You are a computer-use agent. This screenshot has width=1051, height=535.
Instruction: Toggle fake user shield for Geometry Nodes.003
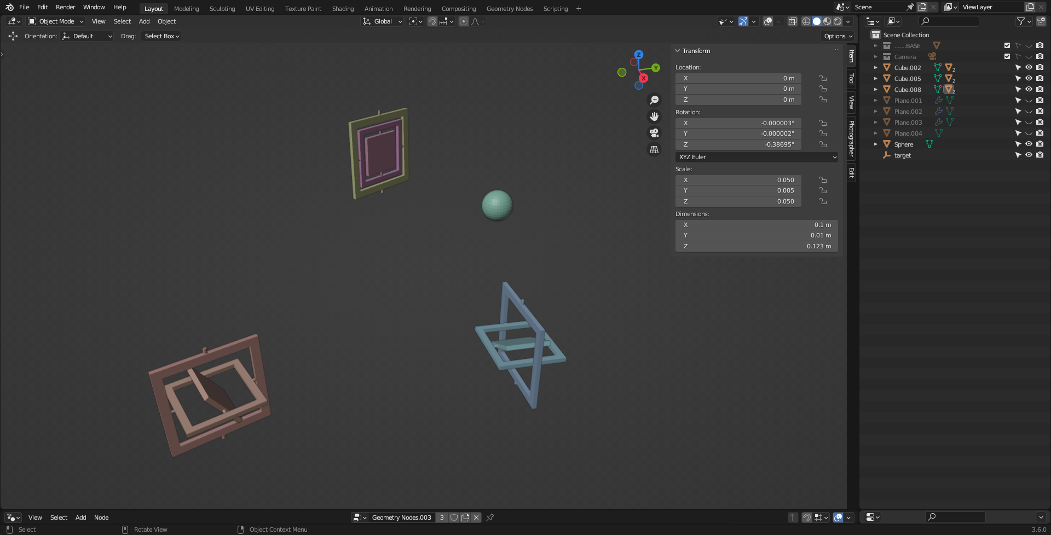pos(454,517)
